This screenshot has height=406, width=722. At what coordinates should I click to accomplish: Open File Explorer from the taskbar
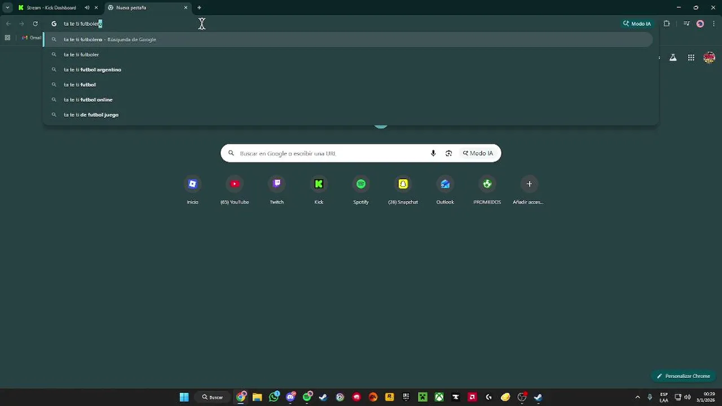257,397
